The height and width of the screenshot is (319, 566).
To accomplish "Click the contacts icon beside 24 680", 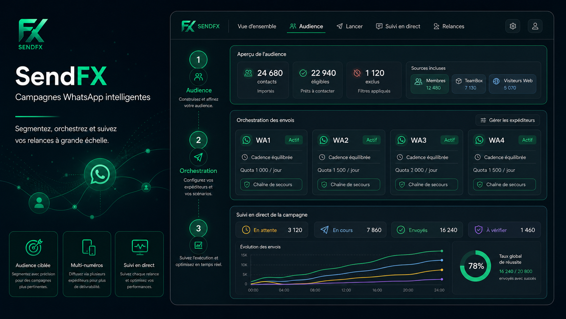I will coord(248,73).
